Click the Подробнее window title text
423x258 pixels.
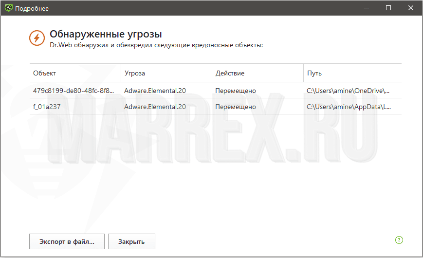pyautogui.click(x=32, y=9)
